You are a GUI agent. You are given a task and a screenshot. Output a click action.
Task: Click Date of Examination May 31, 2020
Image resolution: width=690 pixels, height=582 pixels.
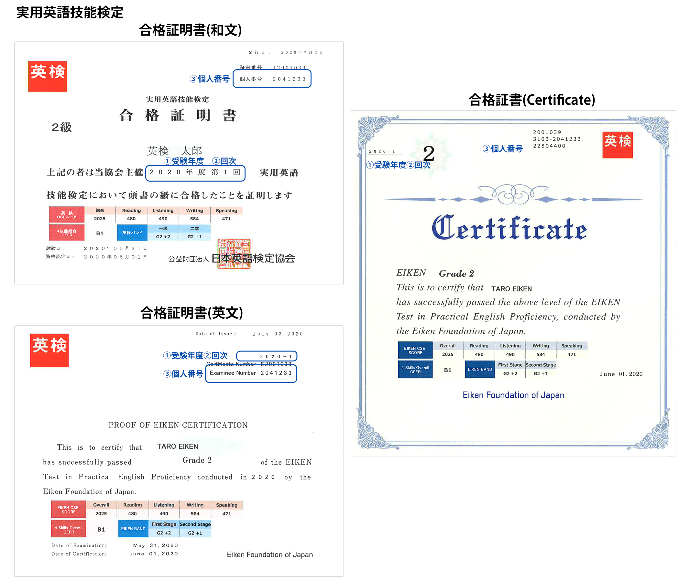pos(115,545)
